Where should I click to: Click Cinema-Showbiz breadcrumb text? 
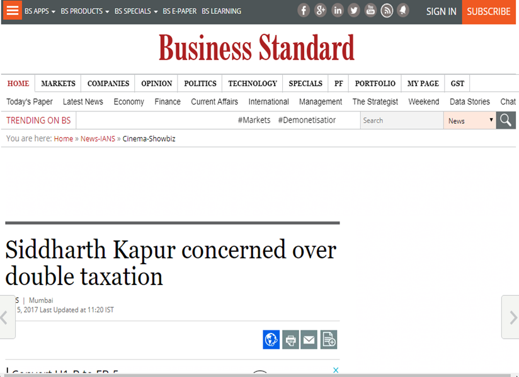(149, 139)
